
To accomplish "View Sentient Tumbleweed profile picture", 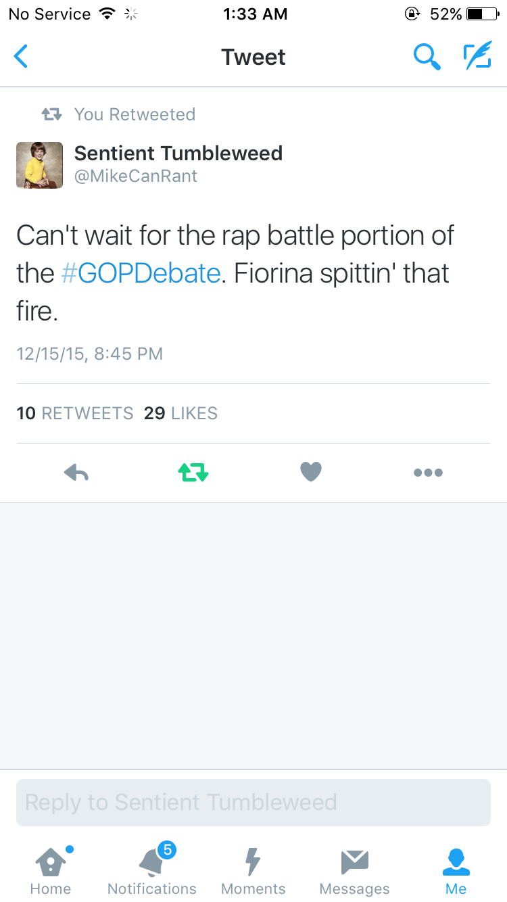I will tap(40, 165).
